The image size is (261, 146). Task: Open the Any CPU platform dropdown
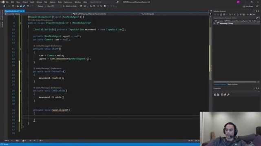pos(54,6)
